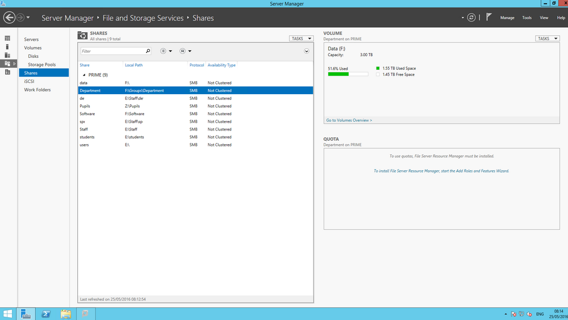Select the All Servers icon in left rail

click(x=7, y=55)
